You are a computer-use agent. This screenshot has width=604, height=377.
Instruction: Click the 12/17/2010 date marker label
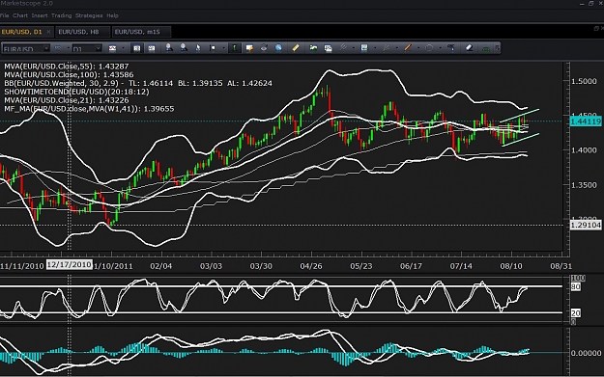click(x=70, y=264)
